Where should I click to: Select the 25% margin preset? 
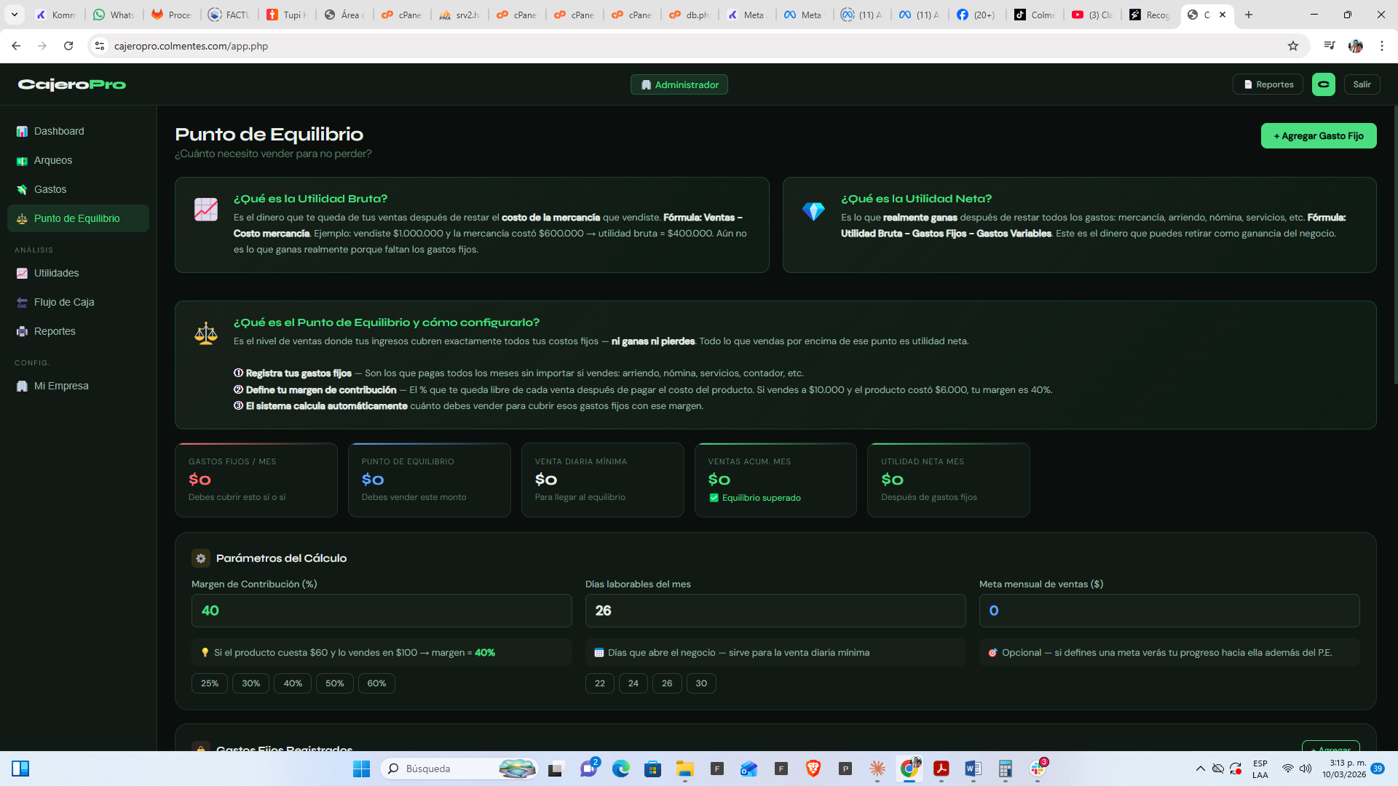click(x=210, y=683)
